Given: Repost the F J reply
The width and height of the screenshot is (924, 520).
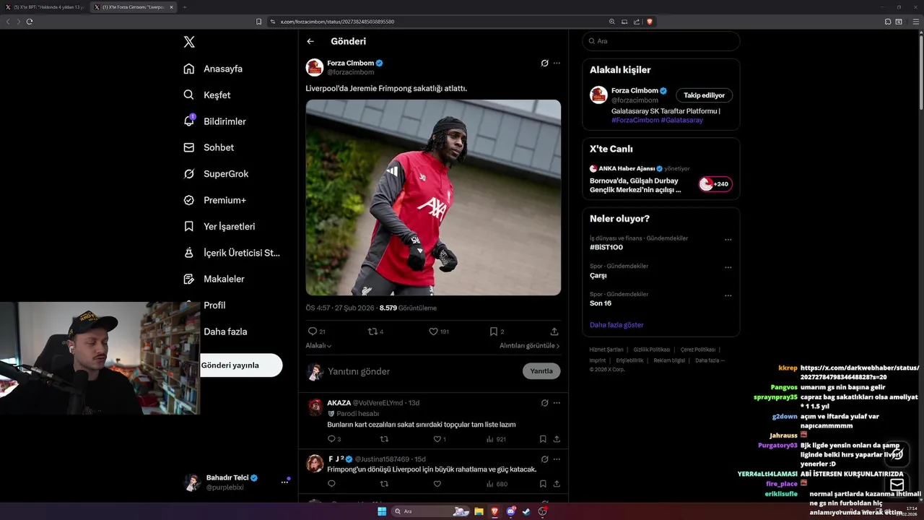Looking at the screenshot, I should 384,484.
